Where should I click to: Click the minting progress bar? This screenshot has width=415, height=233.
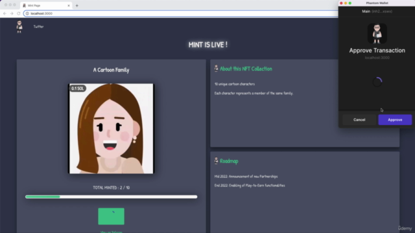click(111, 197)
